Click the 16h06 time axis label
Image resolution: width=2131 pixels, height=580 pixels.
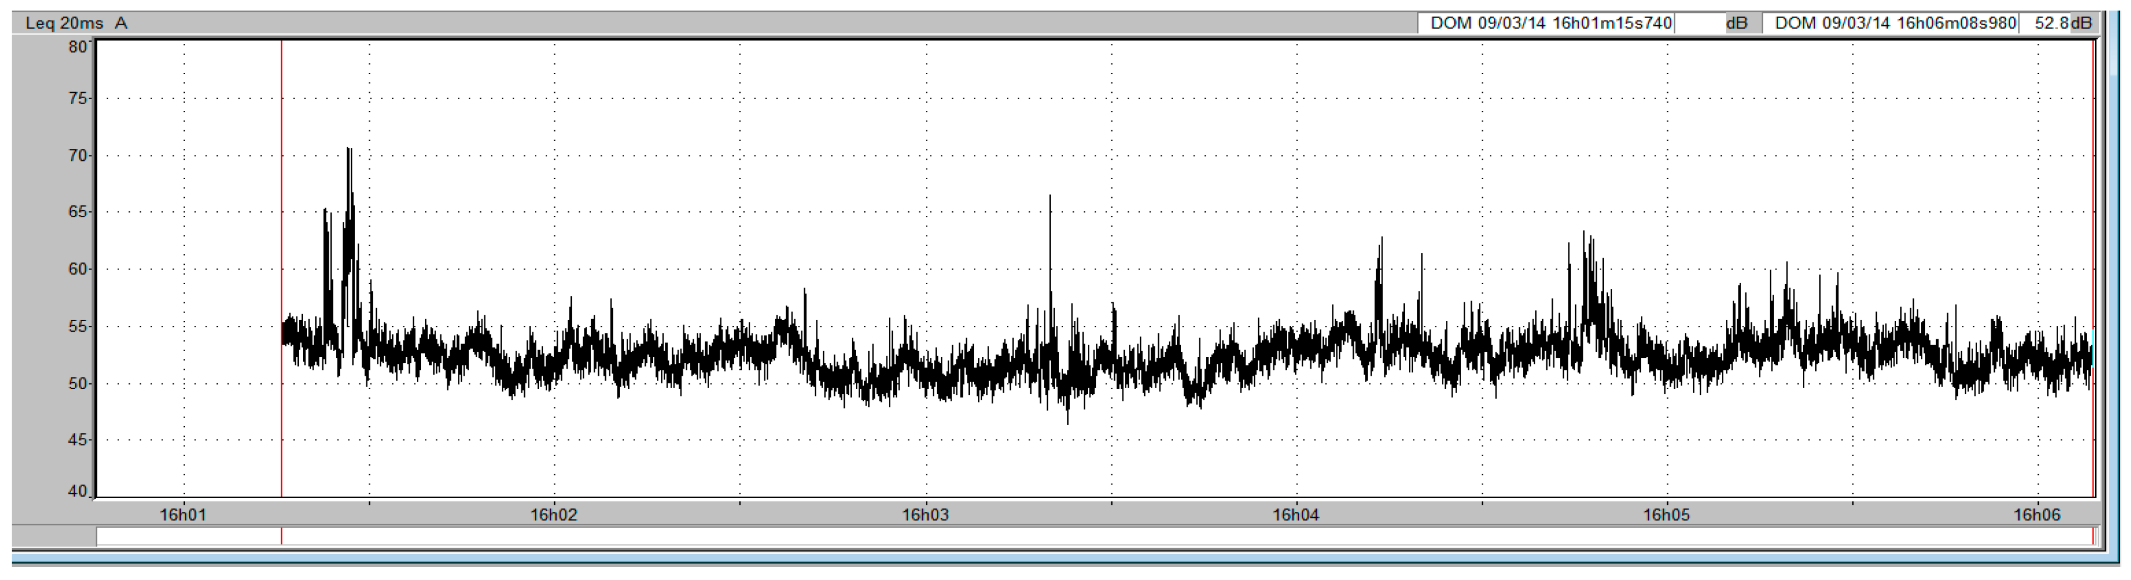pos(2036,515)
